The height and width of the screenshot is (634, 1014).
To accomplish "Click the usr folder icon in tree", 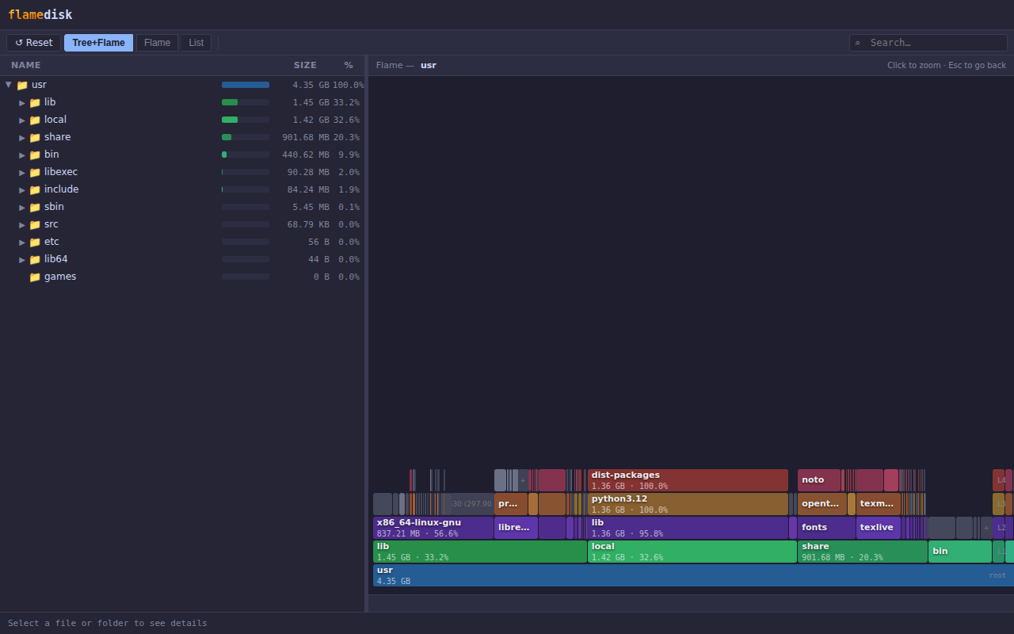I will click(22, 85).
